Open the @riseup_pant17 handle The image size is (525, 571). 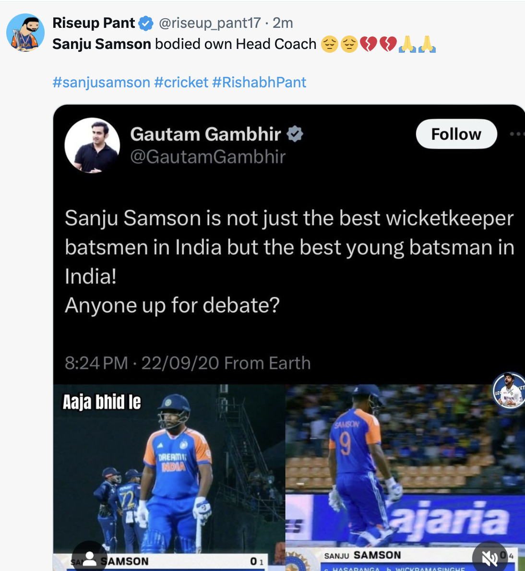210,23
